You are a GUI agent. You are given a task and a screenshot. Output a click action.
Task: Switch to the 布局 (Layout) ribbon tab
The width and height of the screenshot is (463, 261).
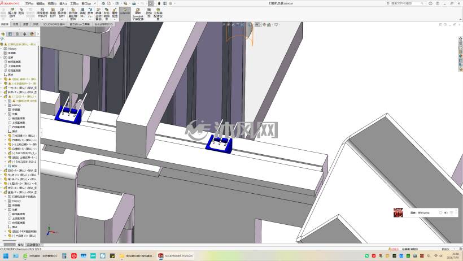click(15, 24)
